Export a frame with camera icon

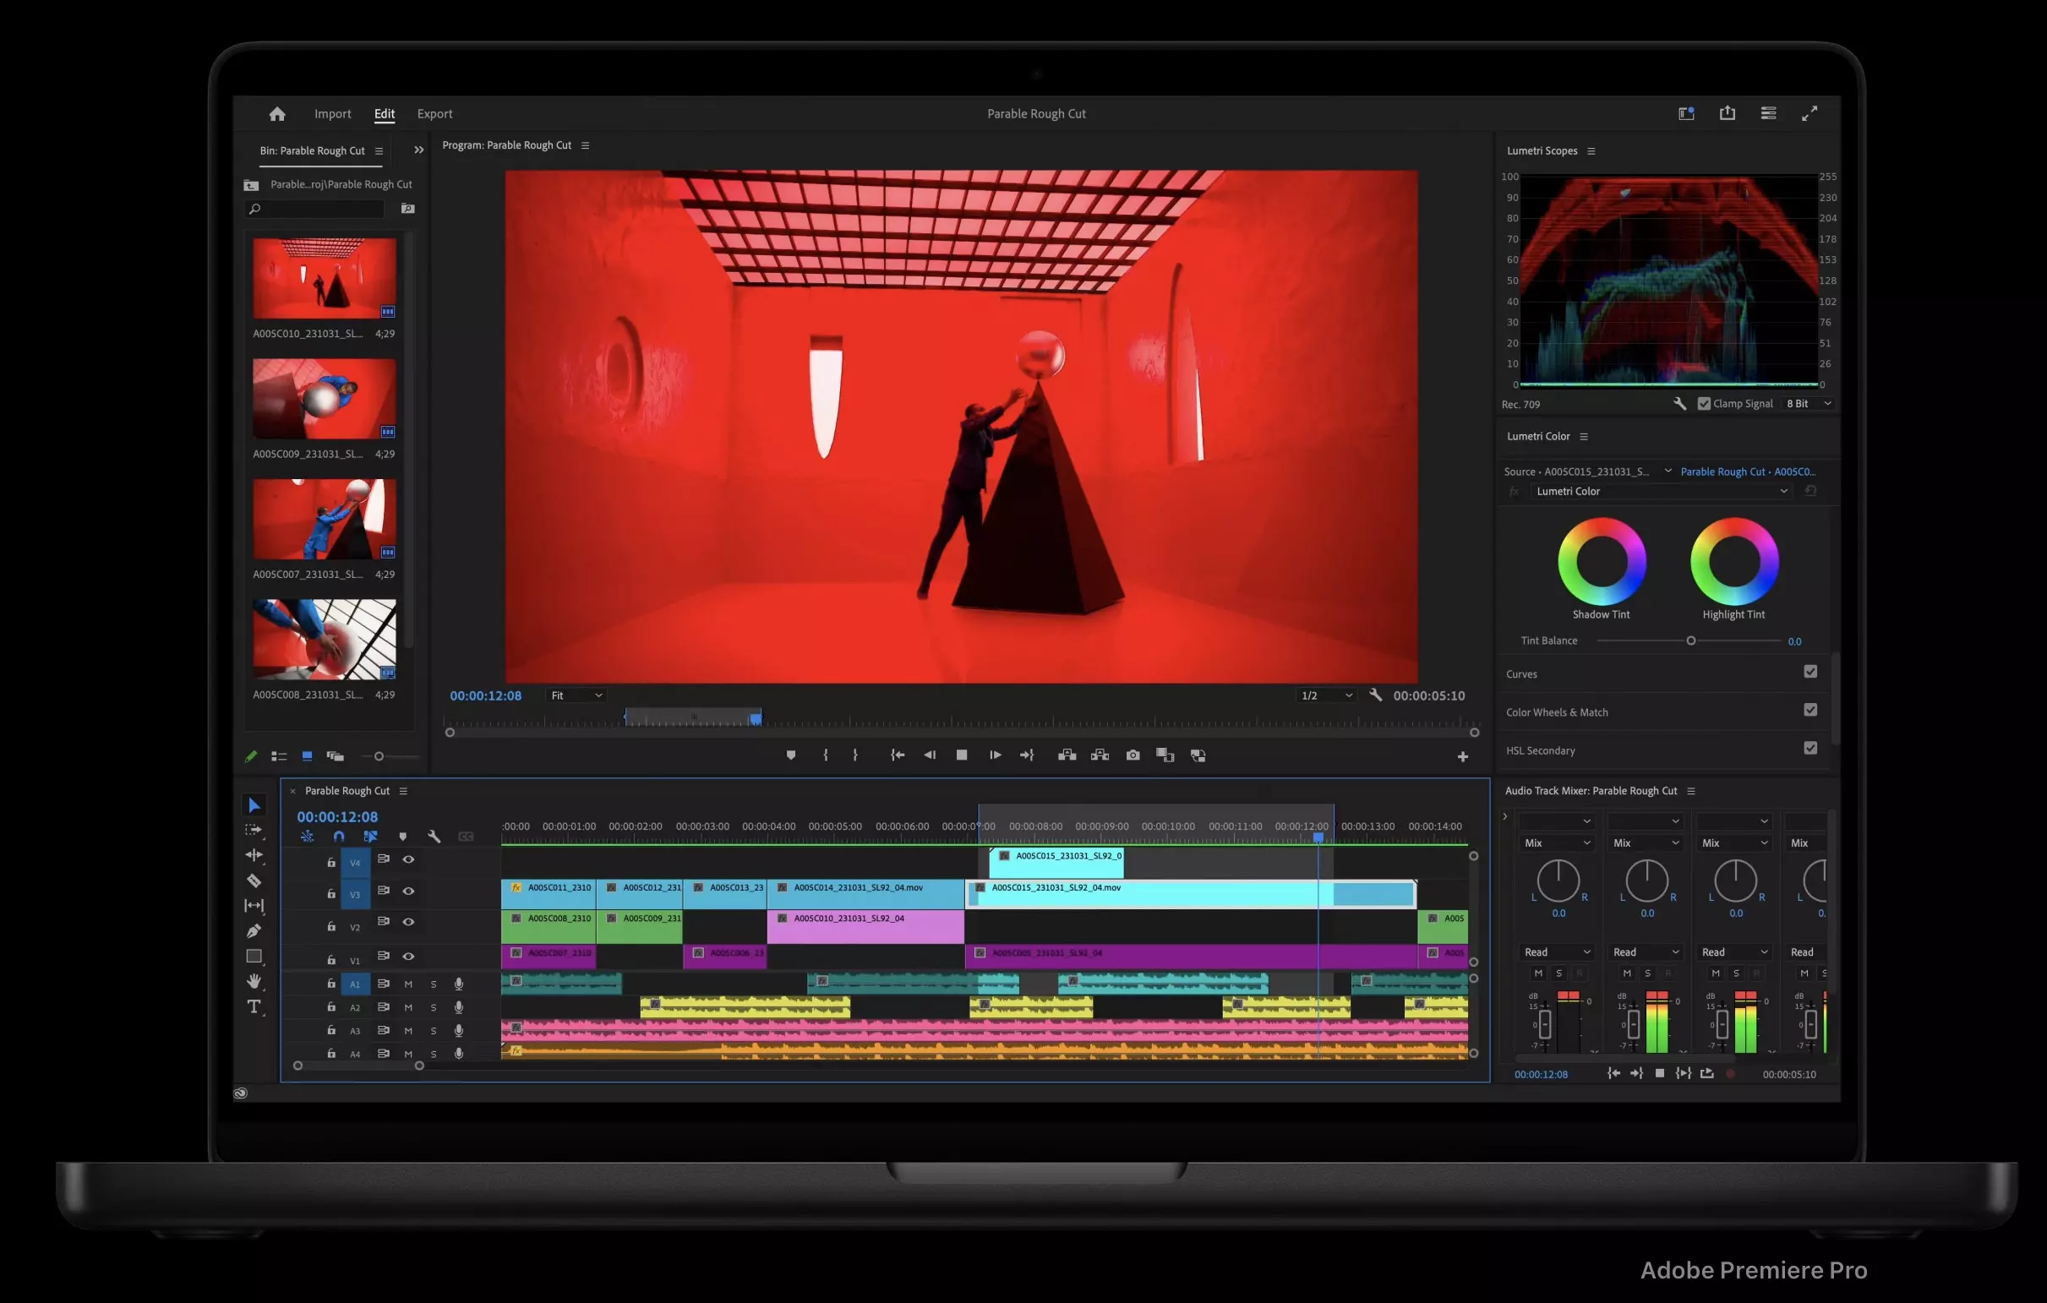1133,755
